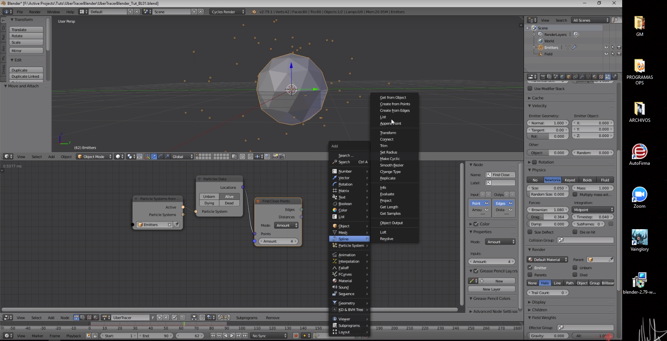Open the Material sphere properties tab

click(x=594, y=77)
